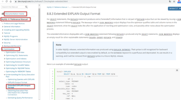
Task: Open Documentation Home link
Action: [15, 14]
